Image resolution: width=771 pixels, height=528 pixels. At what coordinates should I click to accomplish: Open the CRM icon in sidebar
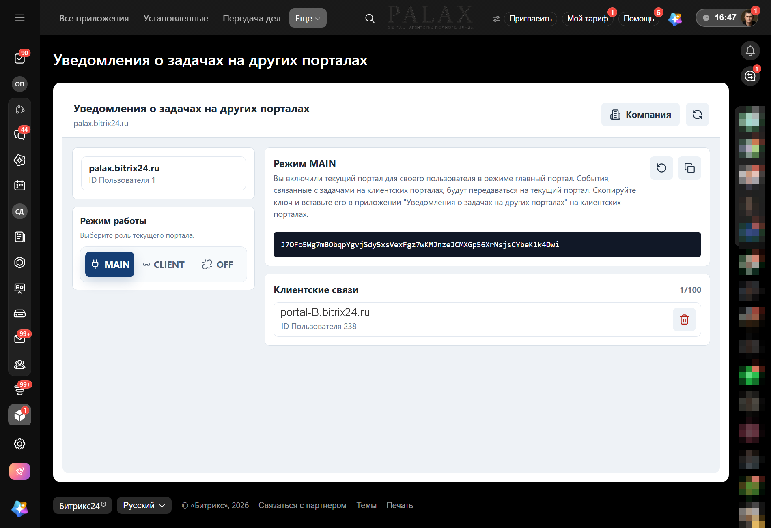19,109
